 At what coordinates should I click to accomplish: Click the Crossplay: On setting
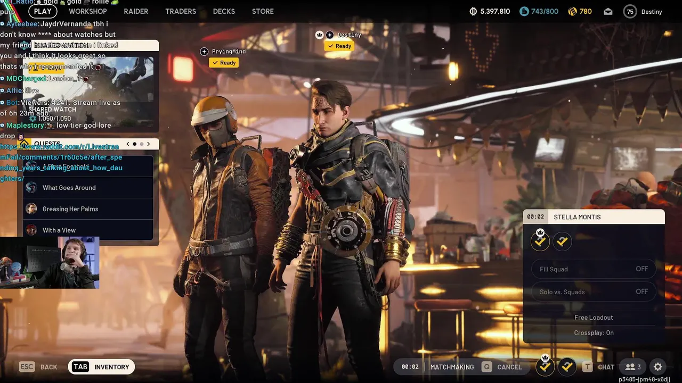tap(594, 333)
